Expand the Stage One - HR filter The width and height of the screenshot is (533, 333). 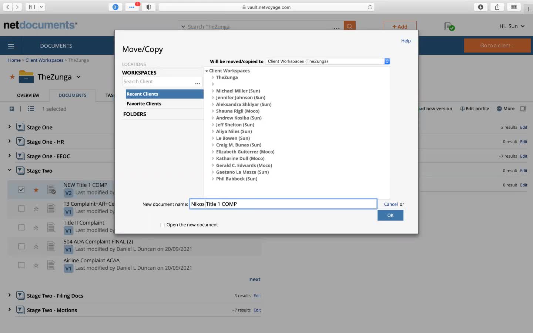pos(9,141)
